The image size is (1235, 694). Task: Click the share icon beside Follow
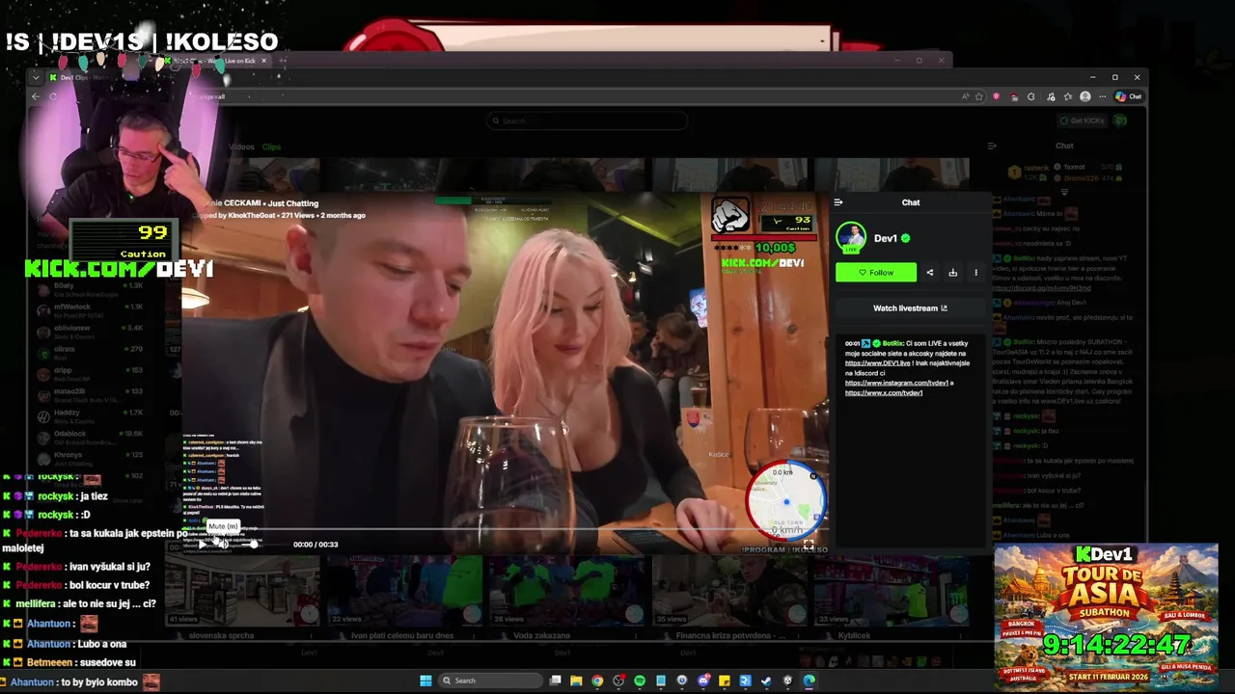coord(930,273)
